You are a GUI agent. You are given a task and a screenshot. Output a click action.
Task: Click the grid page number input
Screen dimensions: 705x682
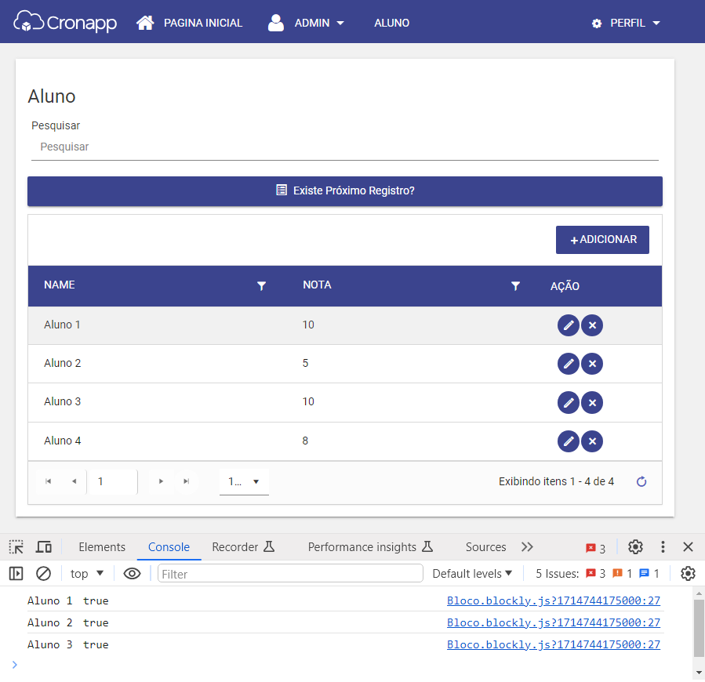113,482
